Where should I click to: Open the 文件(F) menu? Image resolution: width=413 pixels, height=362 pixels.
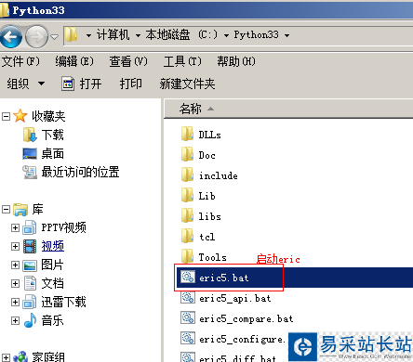[x=20, y=61]
